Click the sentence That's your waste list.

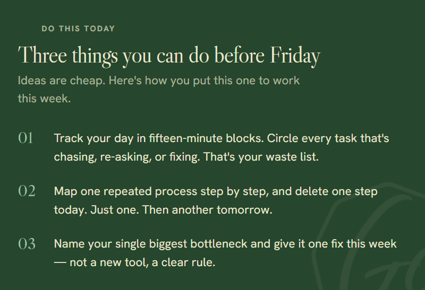pos(261,157)
